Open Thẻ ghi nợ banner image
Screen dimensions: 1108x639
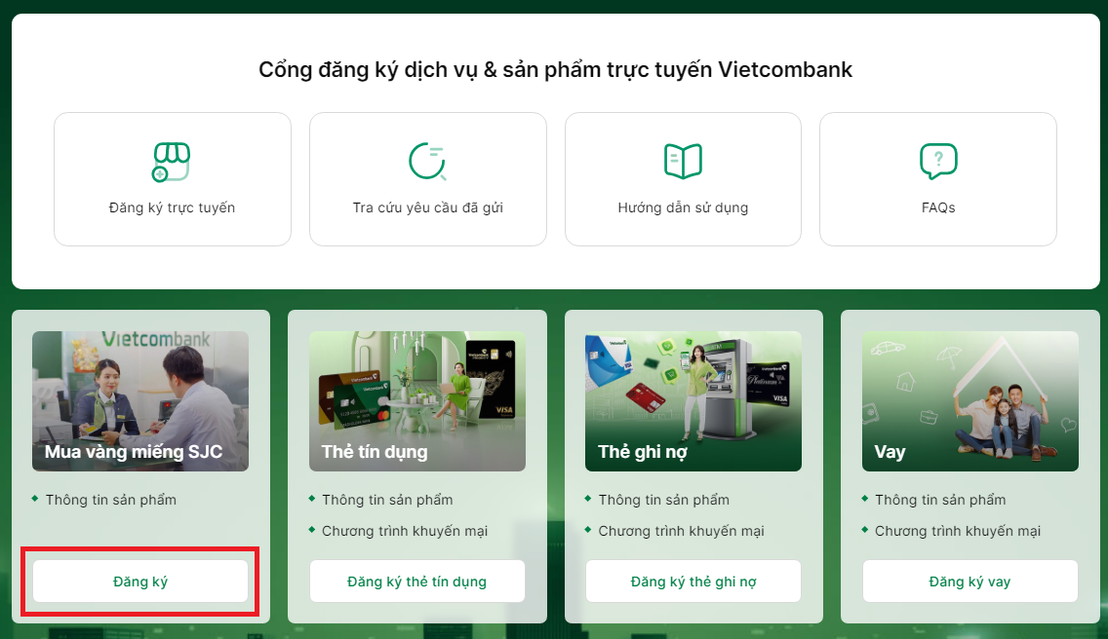[693, 401]
